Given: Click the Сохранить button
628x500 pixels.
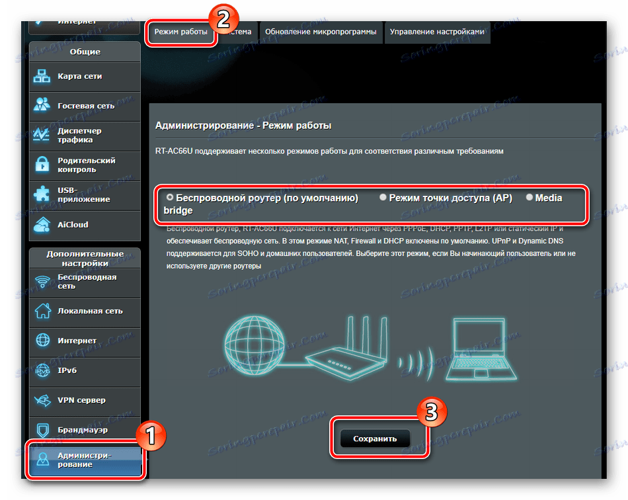Looking at the screenshot, I should click(375, 438).
